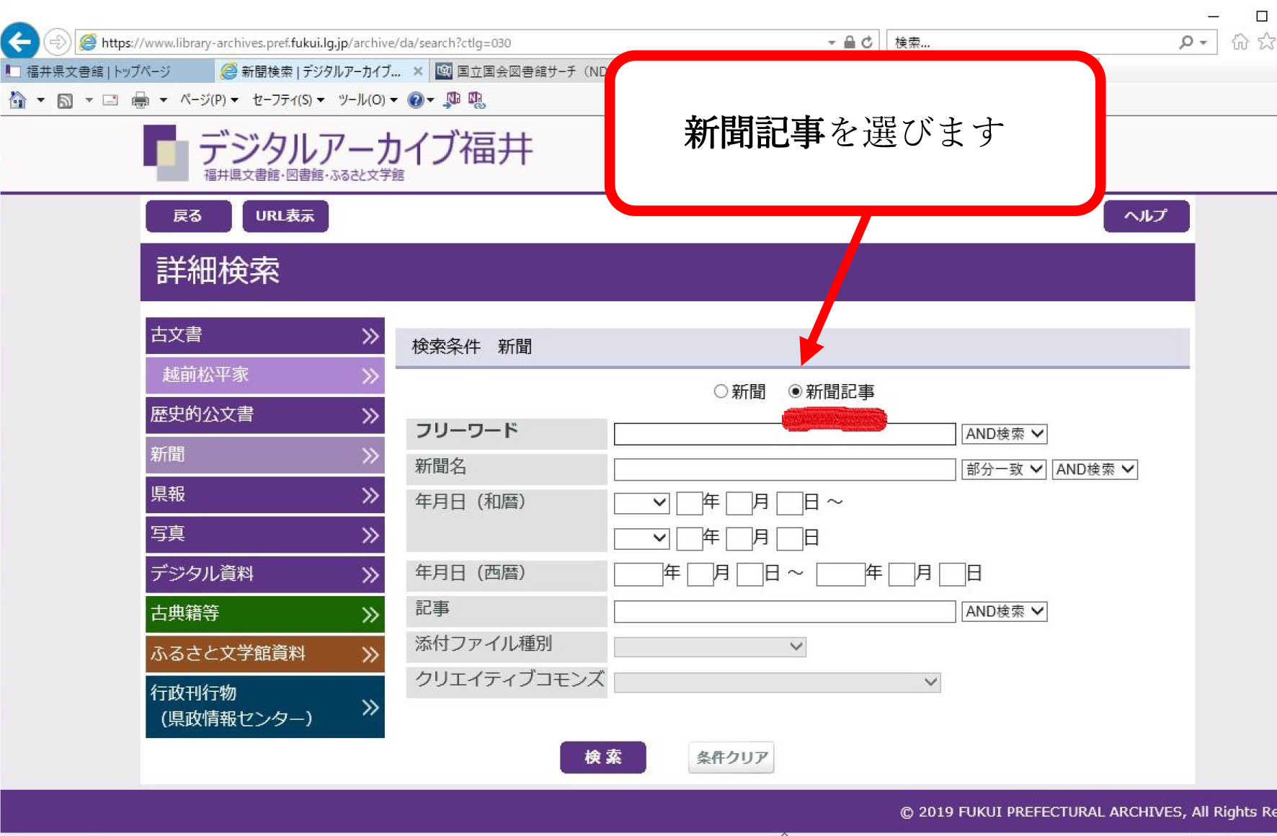This screenshot has width=1277, height=836.
Task: Open dropdown arrow beside printer icon
Action: coord(164,100)
